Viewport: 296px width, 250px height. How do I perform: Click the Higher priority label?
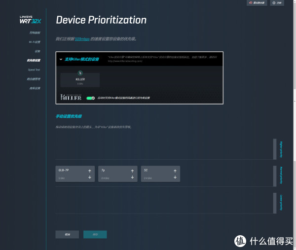(281, 149)
